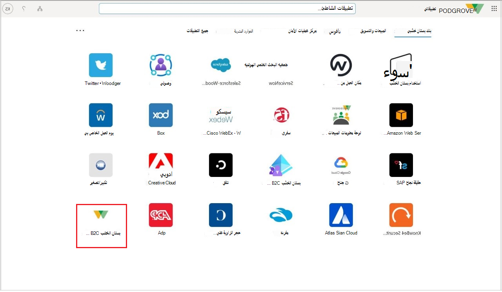Launch the Google Cloud app
Image resolution: width=502 pixels, height=292 pixels.
341,165
